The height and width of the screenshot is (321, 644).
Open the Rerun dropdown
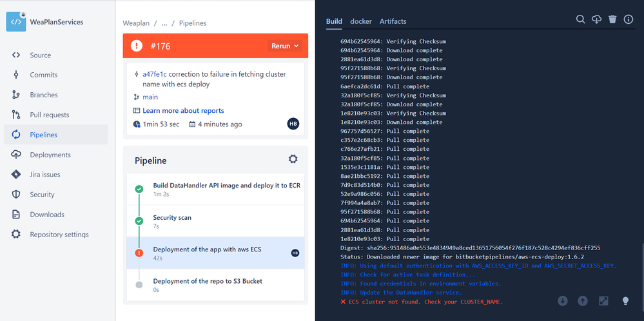click(285, 46)
